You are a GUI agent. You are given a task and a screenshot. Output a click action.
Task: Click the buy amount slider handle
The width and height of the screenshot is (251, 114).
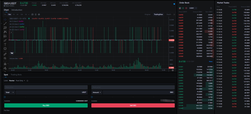[5, 97]
